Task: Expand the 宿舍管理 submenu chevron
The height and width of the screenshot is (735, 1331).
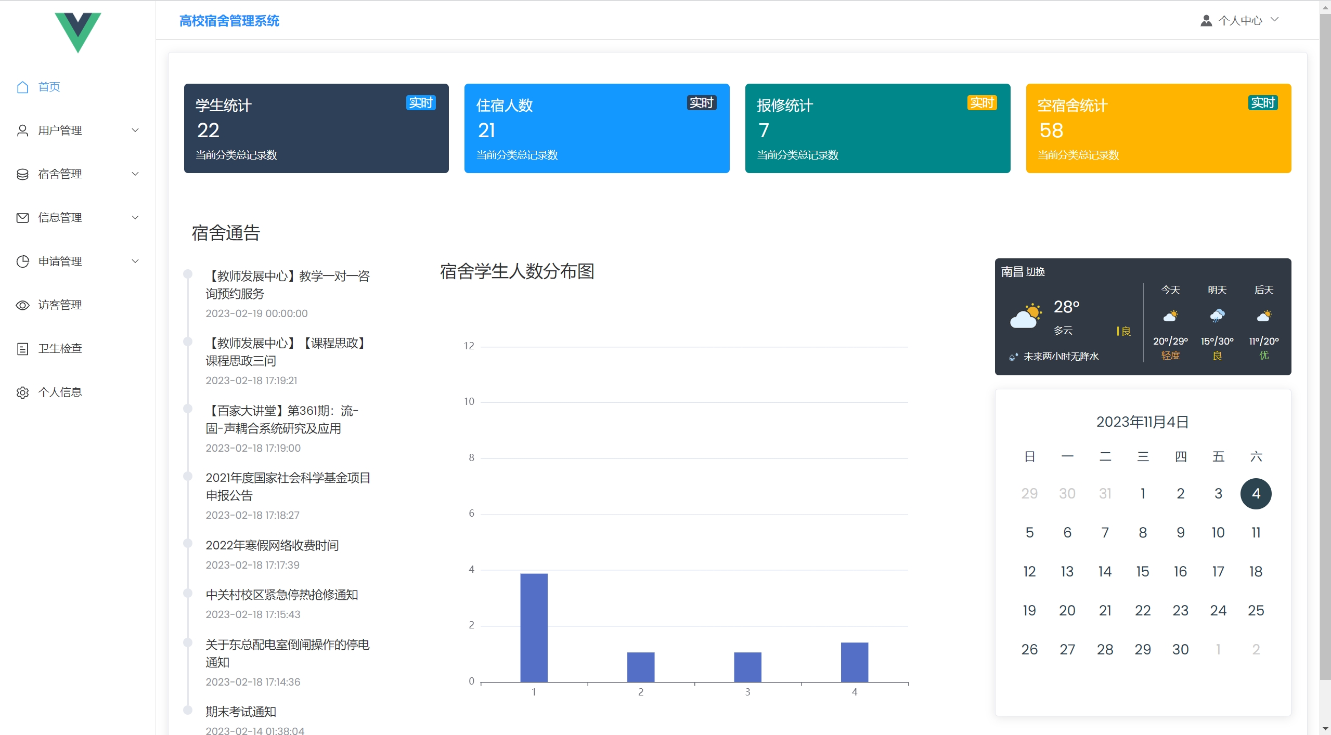Action: pos(135,174)
